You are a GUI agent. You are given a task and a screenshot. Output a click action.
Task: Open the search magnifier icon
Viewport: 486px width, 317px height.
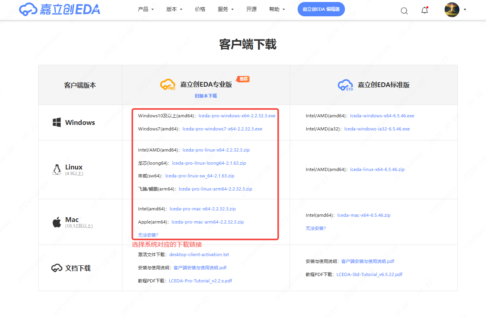pos(404,11)
